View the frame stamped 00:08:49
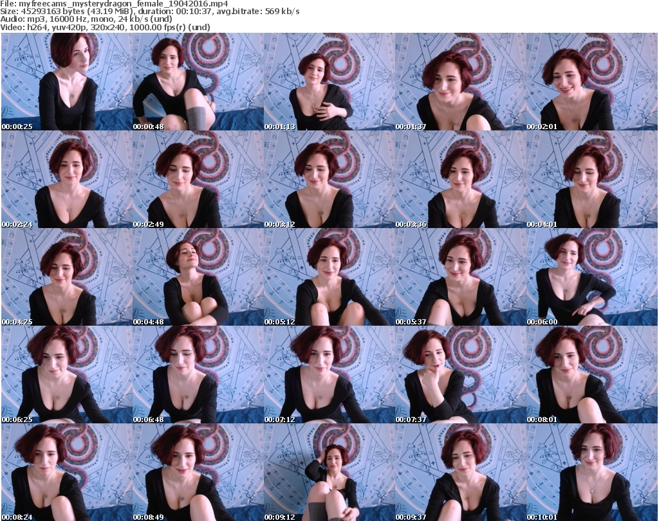 pos(198,472)
